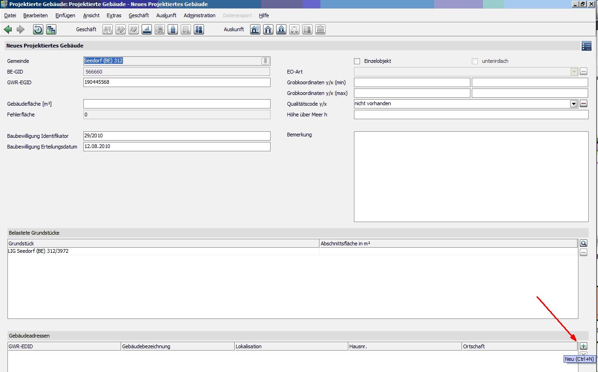The image size is (598, 372).
Task: Click the arrow icon in Gemeinde field
Action: pos(265,61)
